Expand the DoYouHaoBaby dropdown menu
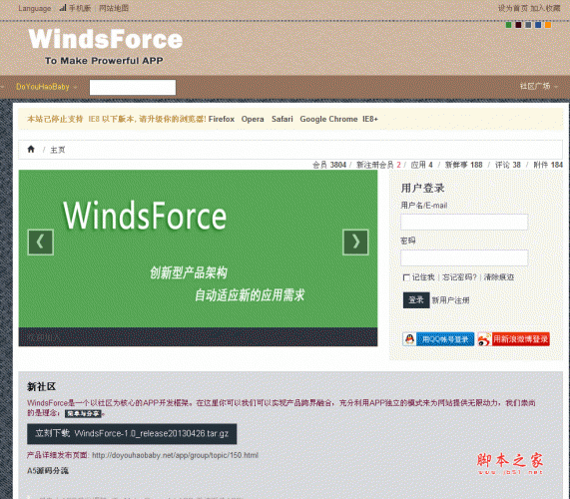The image size is (570, 499). 46,87
